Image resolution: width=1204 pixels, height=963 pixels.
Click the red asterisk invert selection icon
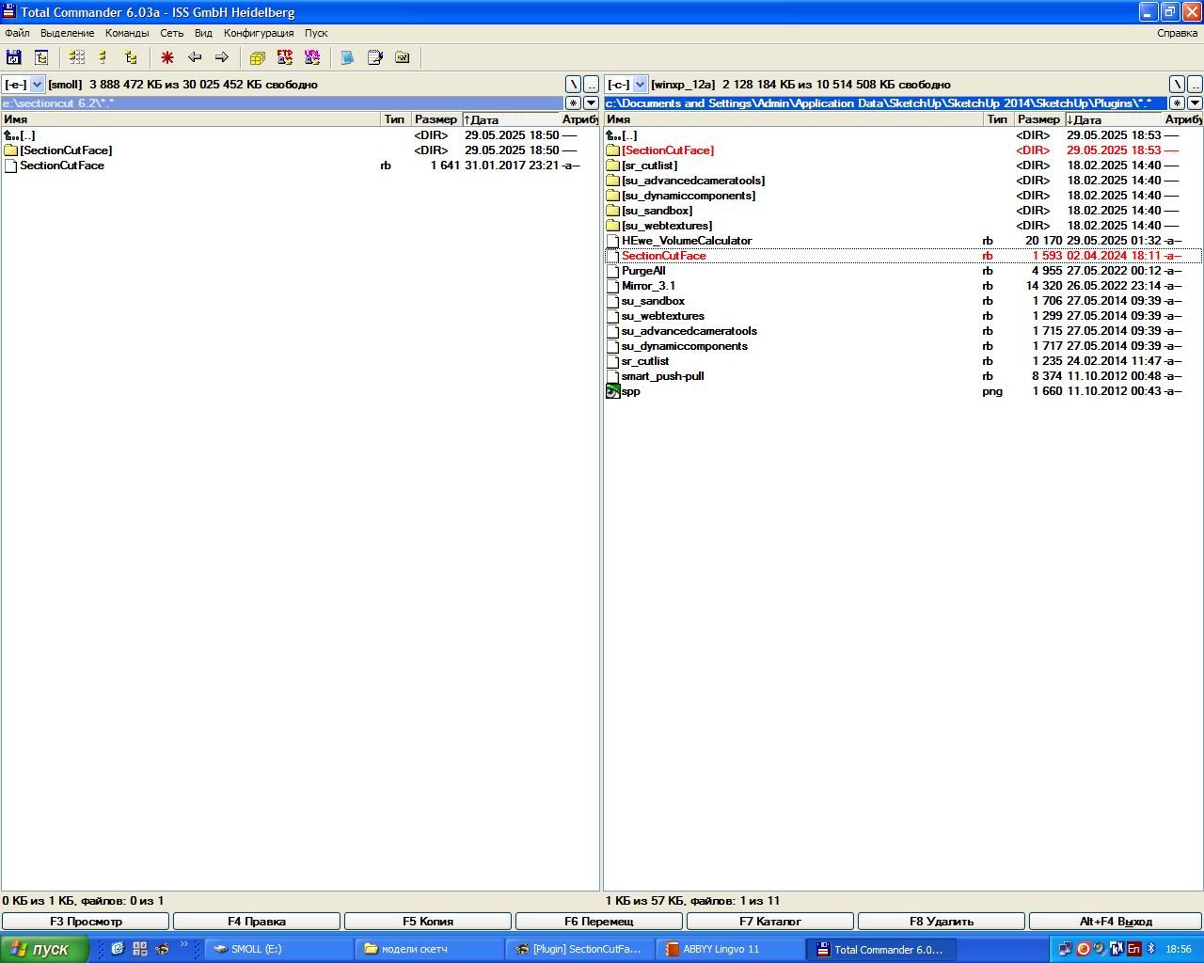coord(167,57)
